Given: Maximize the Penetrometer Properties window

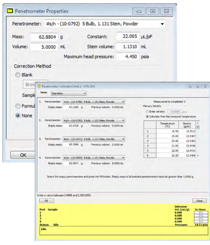Looking at the screenshot, I should click(152, 11).
